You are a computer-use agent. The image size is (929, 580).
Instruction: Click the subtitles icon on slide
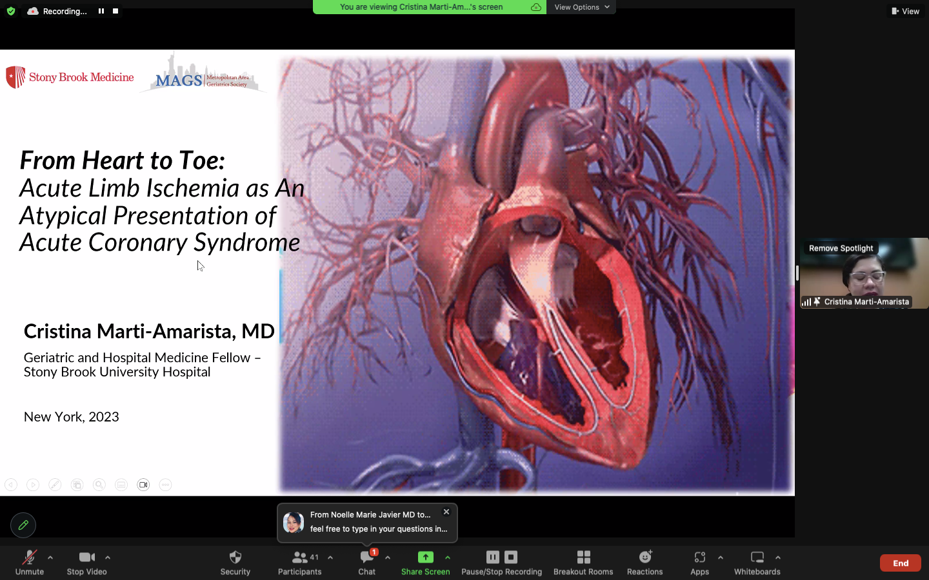point(121,485)
